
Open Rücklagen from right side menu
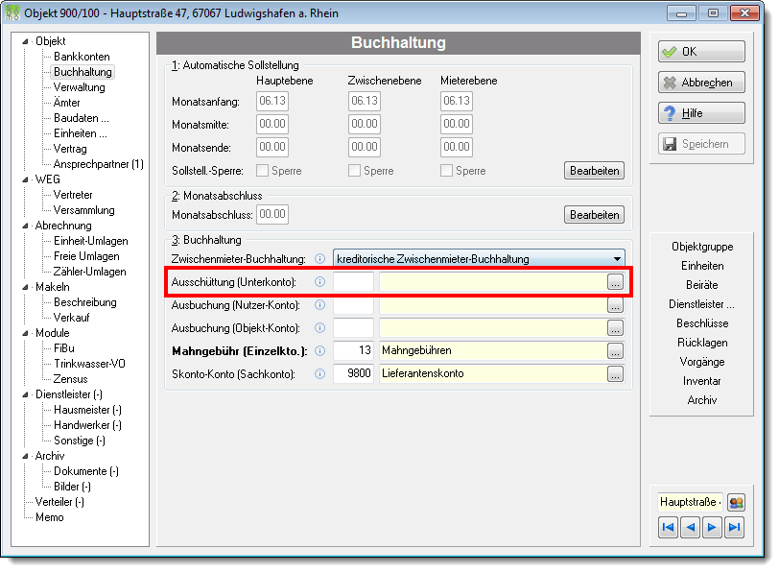pos(702,343)
